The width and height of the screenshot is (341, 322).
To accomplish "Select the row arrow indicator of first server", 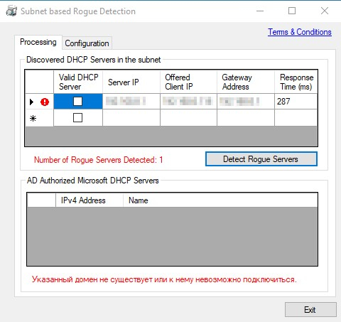I will (31, 102).
